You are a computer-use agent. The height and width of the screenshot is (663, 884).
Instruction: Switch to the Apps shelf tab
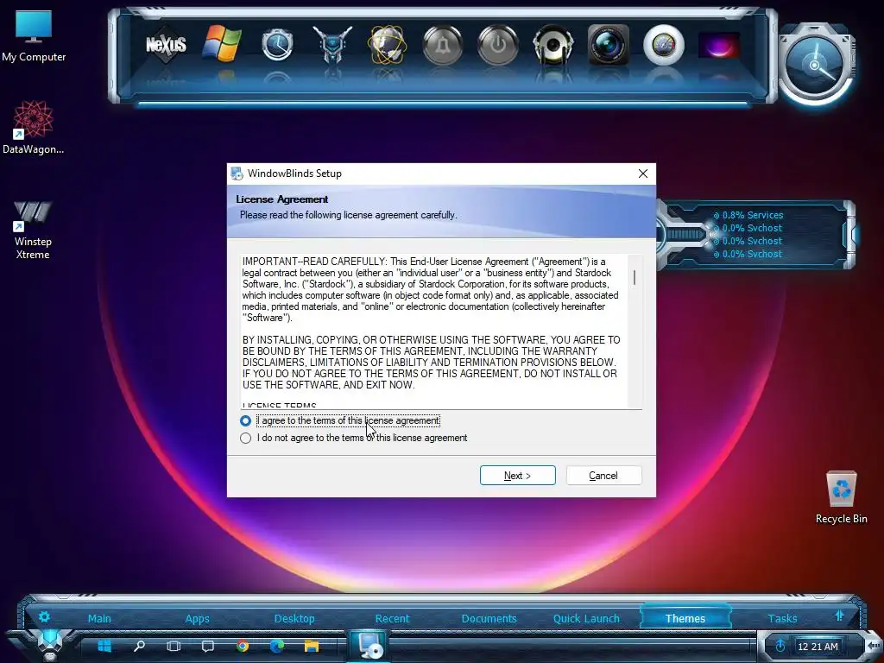pyautogui.click(x=197, y=618)
